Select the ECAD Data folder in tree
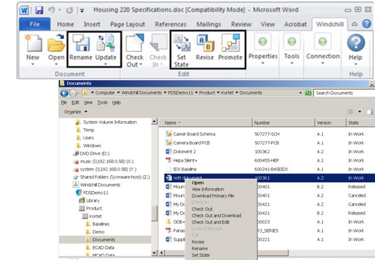The width and height of the screenshot is (375, 260). click(103, 247)
